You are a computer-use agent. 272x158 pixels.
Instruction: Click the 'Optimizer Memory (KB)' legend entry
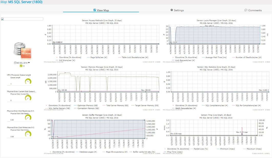pos(86,105)
